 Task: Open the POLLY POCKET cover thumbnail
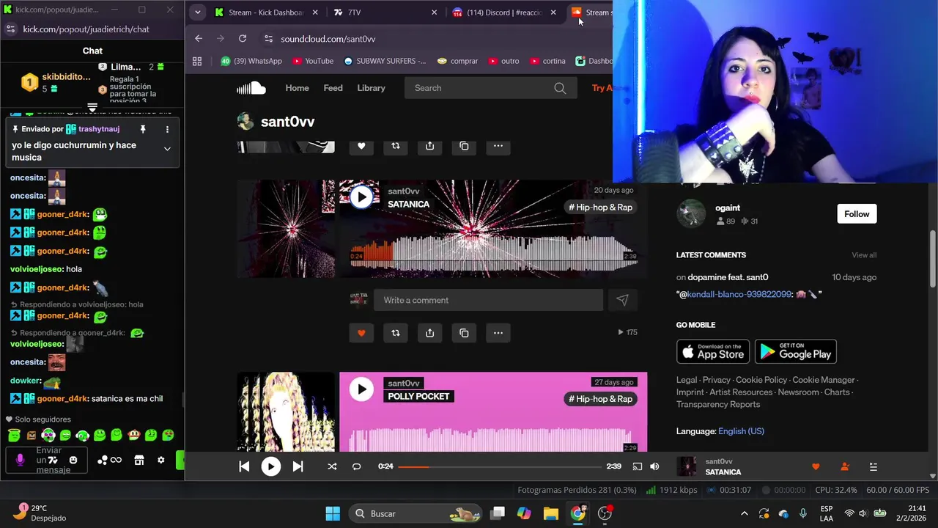(x=286, y=411)
